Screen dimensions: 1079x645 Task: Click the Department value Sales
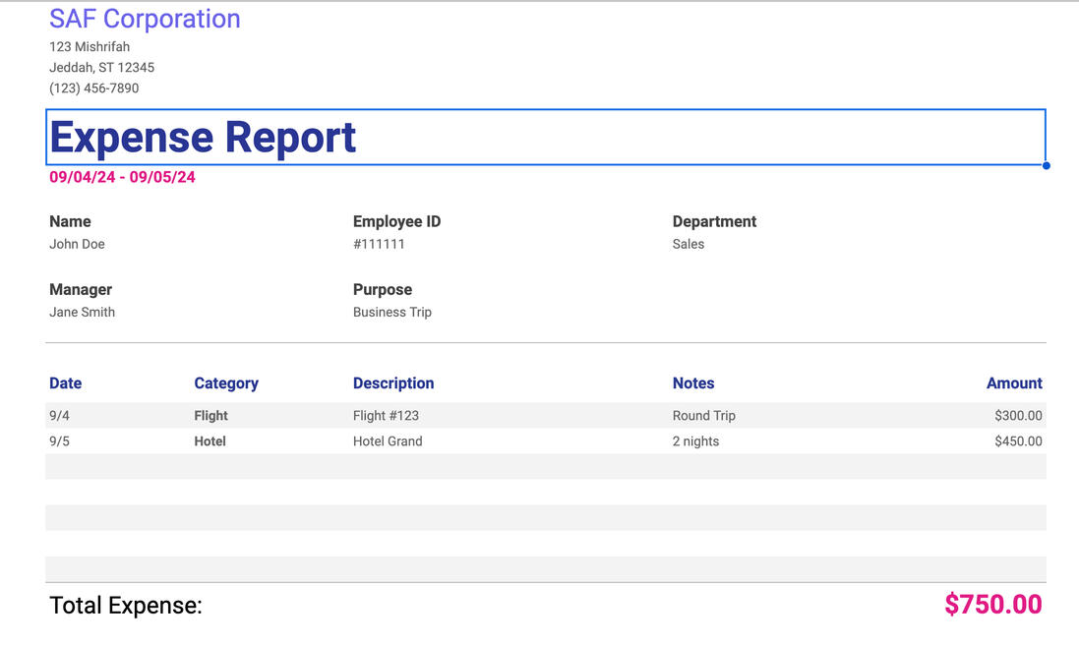[688, 244]
